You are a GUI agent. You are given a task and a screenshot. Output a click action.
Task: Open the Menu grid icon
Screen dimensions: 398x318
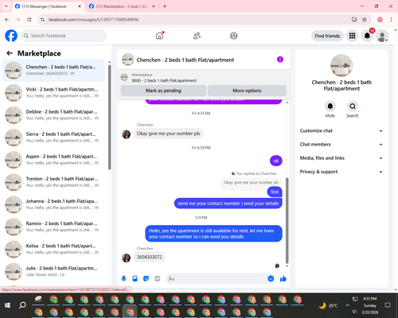click(352, 36)
